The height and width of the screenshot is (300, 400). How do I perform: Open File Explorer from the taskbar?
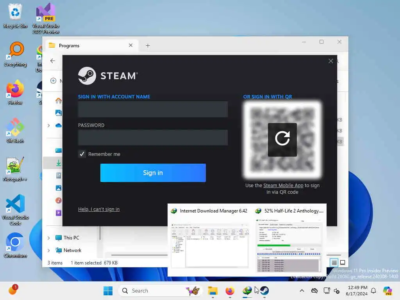coord(212,291)
